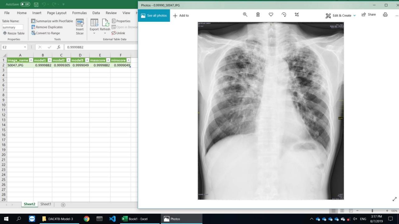The image size is (399, 224).
Task: Expand the Name Box dropdown arrow
Action: point(25,47)
